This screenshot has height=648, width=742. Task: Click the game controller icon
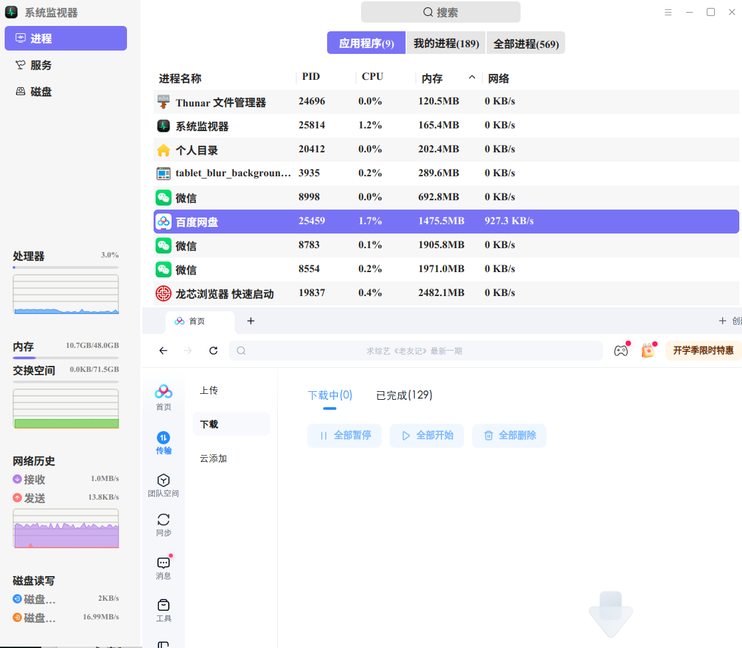pyautogui.click(x=621, y=351)
